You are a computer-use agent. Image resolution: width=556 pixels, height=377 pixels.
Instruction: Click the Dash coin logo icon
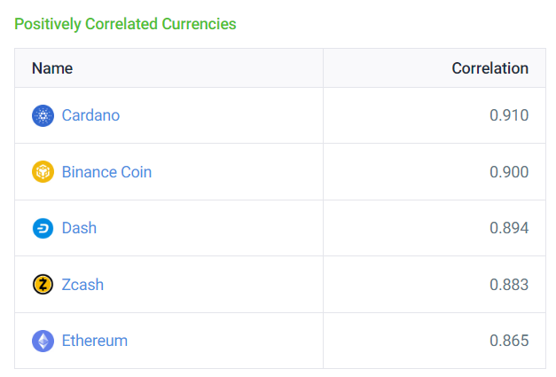pos(43,228)
